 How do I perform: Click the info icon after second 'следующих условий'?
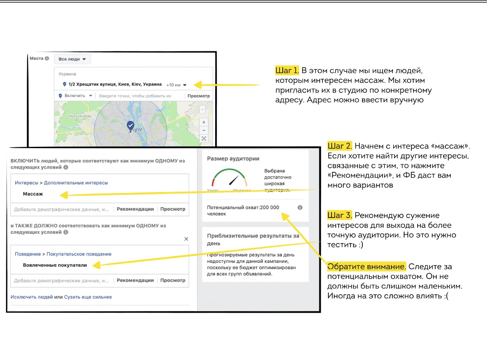66,232
